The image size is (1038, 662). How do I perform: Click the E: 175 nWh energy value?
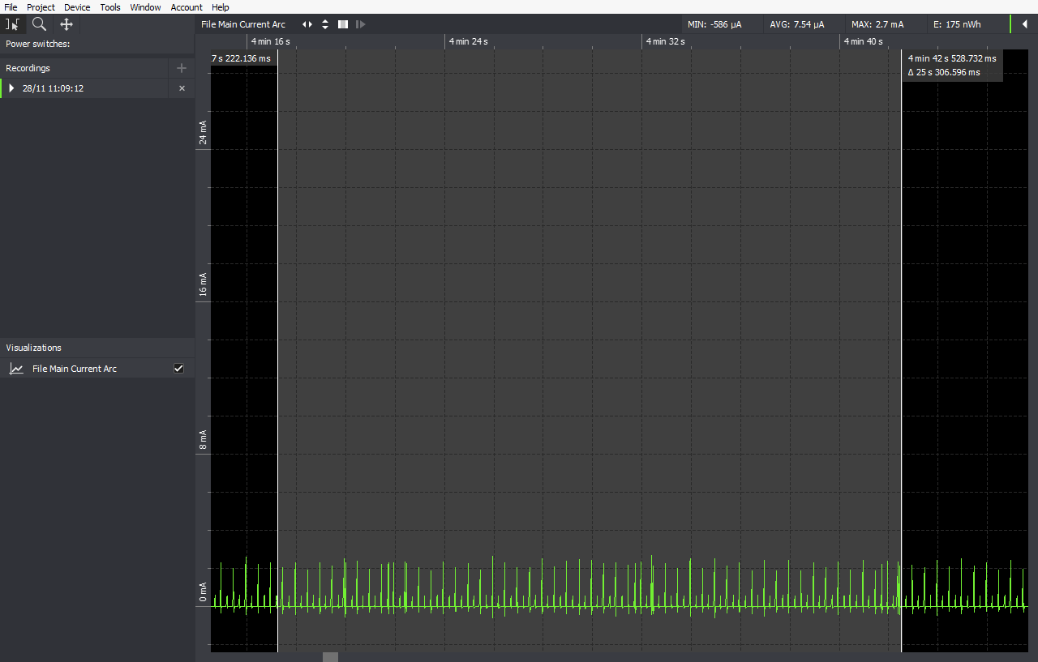coord(957,24)
